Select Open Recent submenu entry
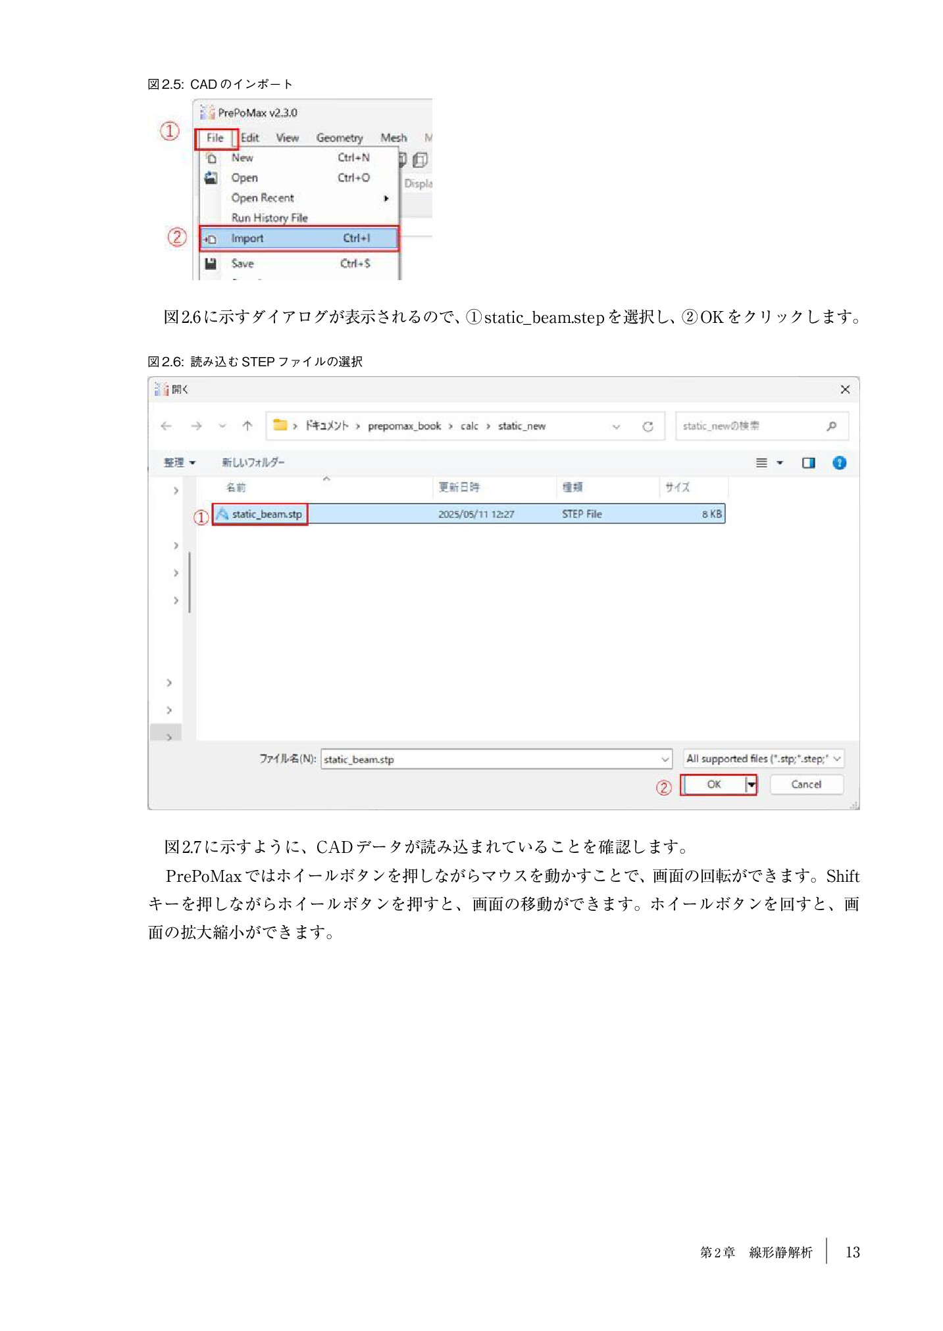Screen dimensions: 943x1331 pos(263,198)
